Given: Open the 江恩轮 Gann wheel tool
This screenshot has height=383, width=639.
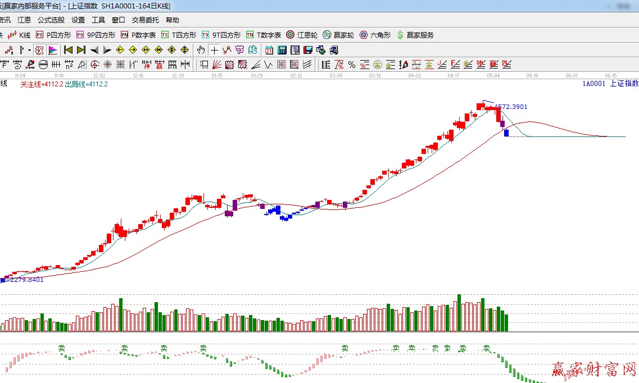Looking at the screenshot, I should coord(302,35).
